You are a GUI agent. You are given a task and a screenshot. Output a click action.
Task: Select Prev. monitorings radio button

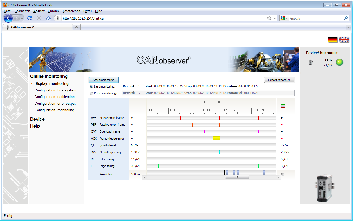(91, 93)
